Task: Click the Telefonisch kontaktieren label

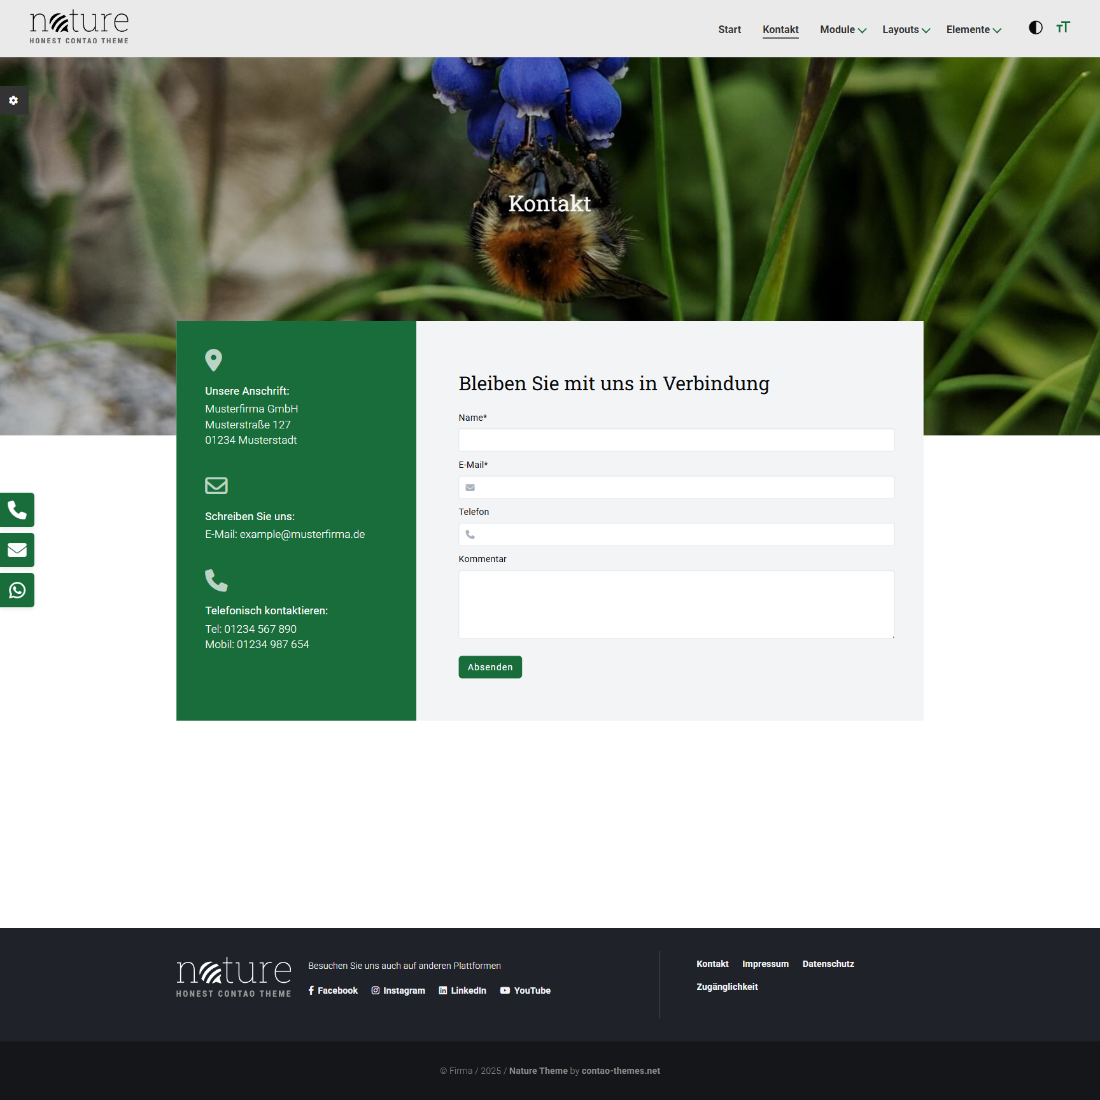Action: pyautogui.click(x=266, y=610)
